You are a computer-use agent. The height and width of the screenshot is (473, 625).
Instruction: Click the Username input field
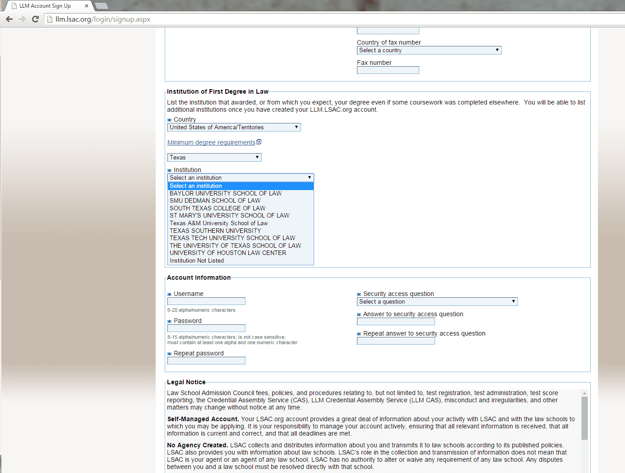tap(206, 301)
